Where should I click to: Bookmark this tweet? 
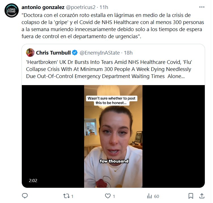(191, 196)
